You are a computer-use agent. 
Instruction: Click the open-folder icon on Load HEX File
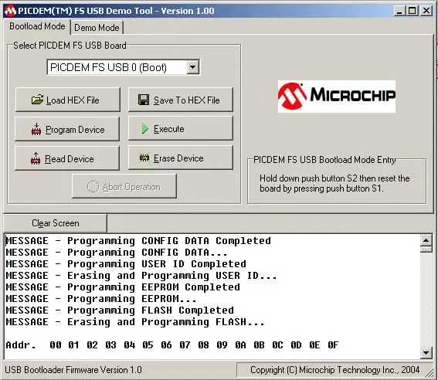tap(37, 100)
